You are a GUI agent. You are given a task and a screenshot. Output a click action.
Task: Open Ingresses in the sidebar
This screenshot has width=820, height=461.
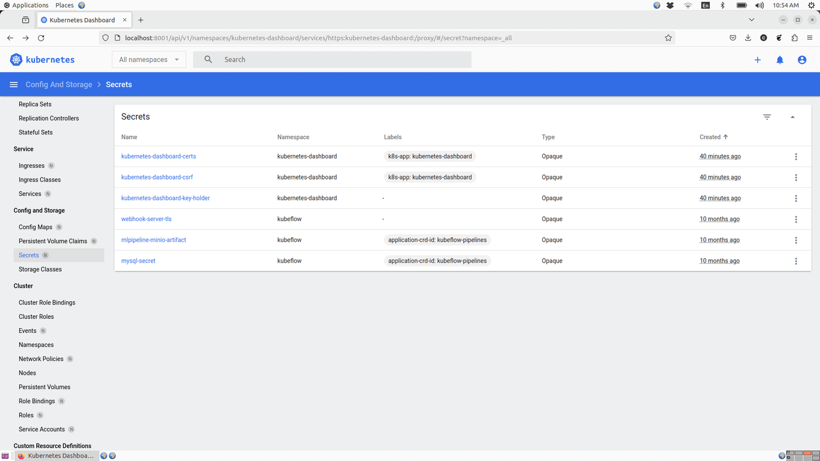[x=32, y=166]
